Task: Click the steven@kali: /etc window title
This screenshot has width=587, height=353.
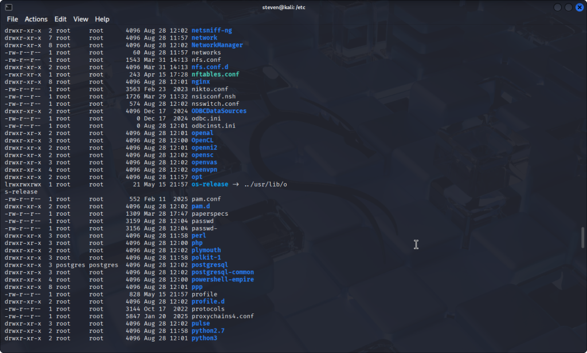Action: [293, 7]
